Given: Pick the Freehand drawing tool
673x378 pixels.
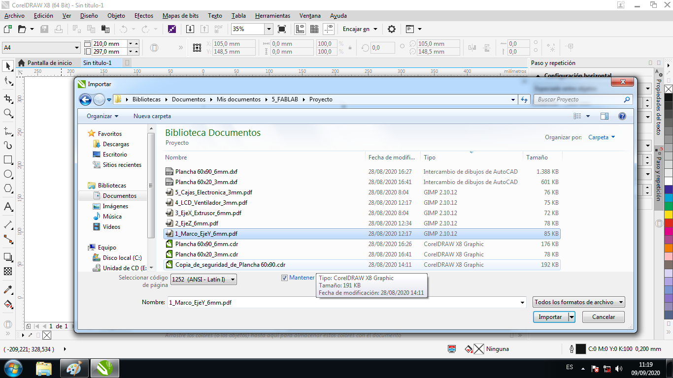Looking at the screenshot, I should click(8, 131).
